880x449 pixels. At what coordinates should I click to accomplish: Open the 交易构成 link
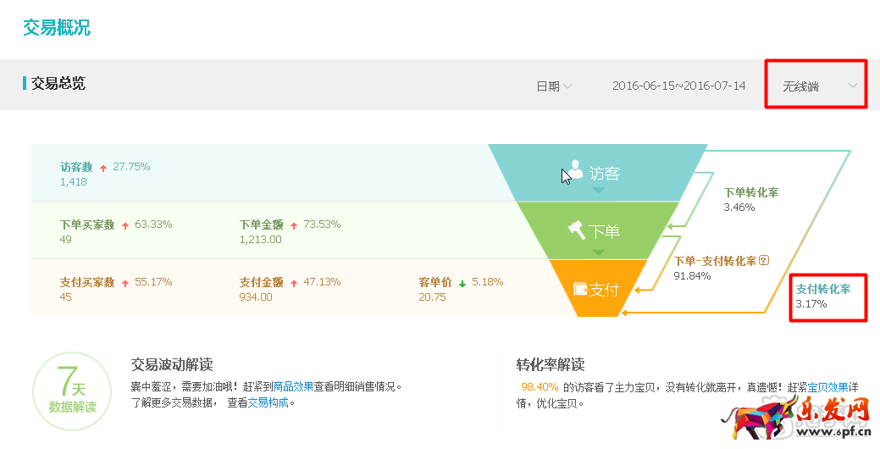pos(268,403)
